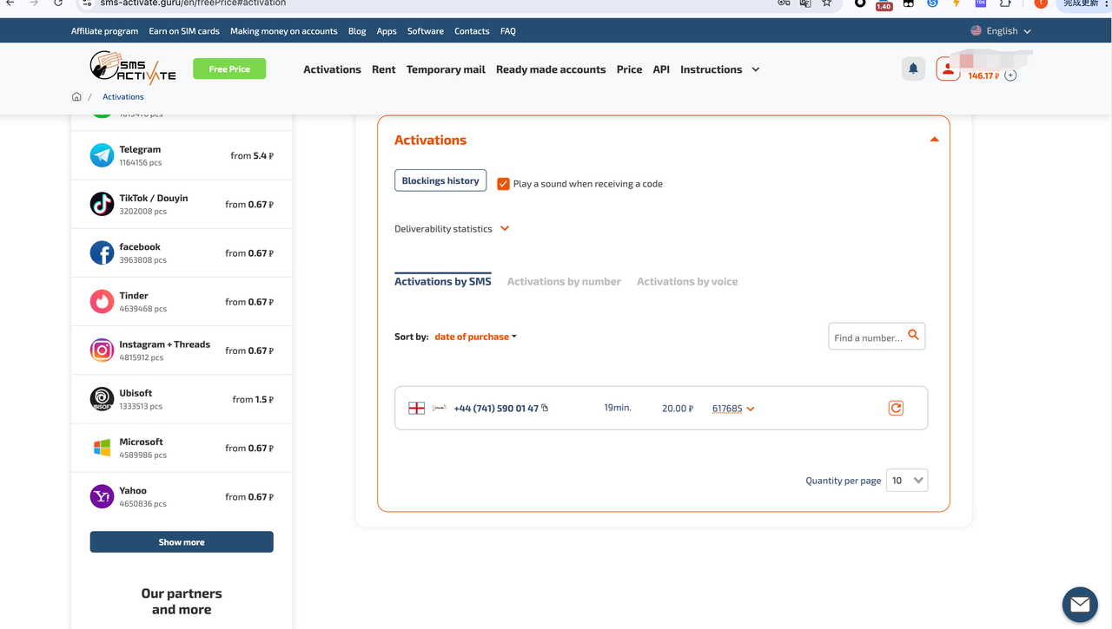1112x629 pixels.
Task: Expand the received code 617685 arrow
Action: coord(751,409)
